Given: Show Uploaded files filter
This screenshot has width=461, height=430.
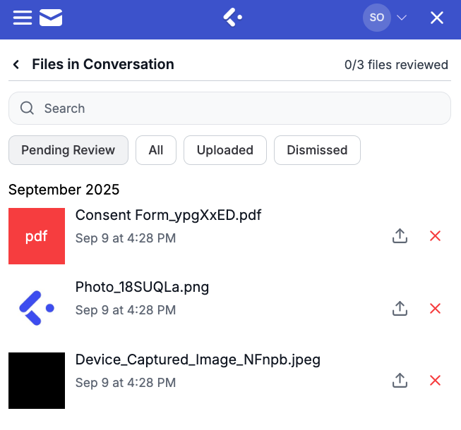Looking at the screenshot, I should [224, 150].
